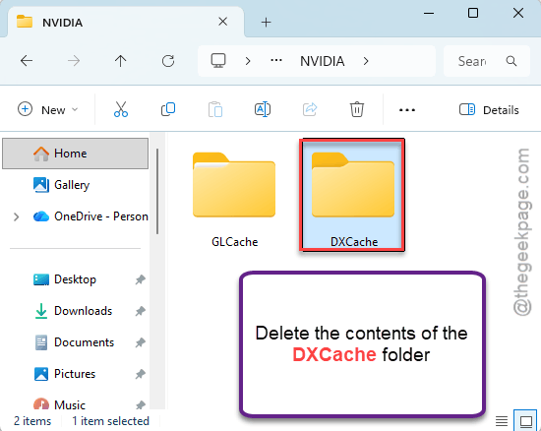
Task: Focus the Search box
Action: click(x=487, y=61)
